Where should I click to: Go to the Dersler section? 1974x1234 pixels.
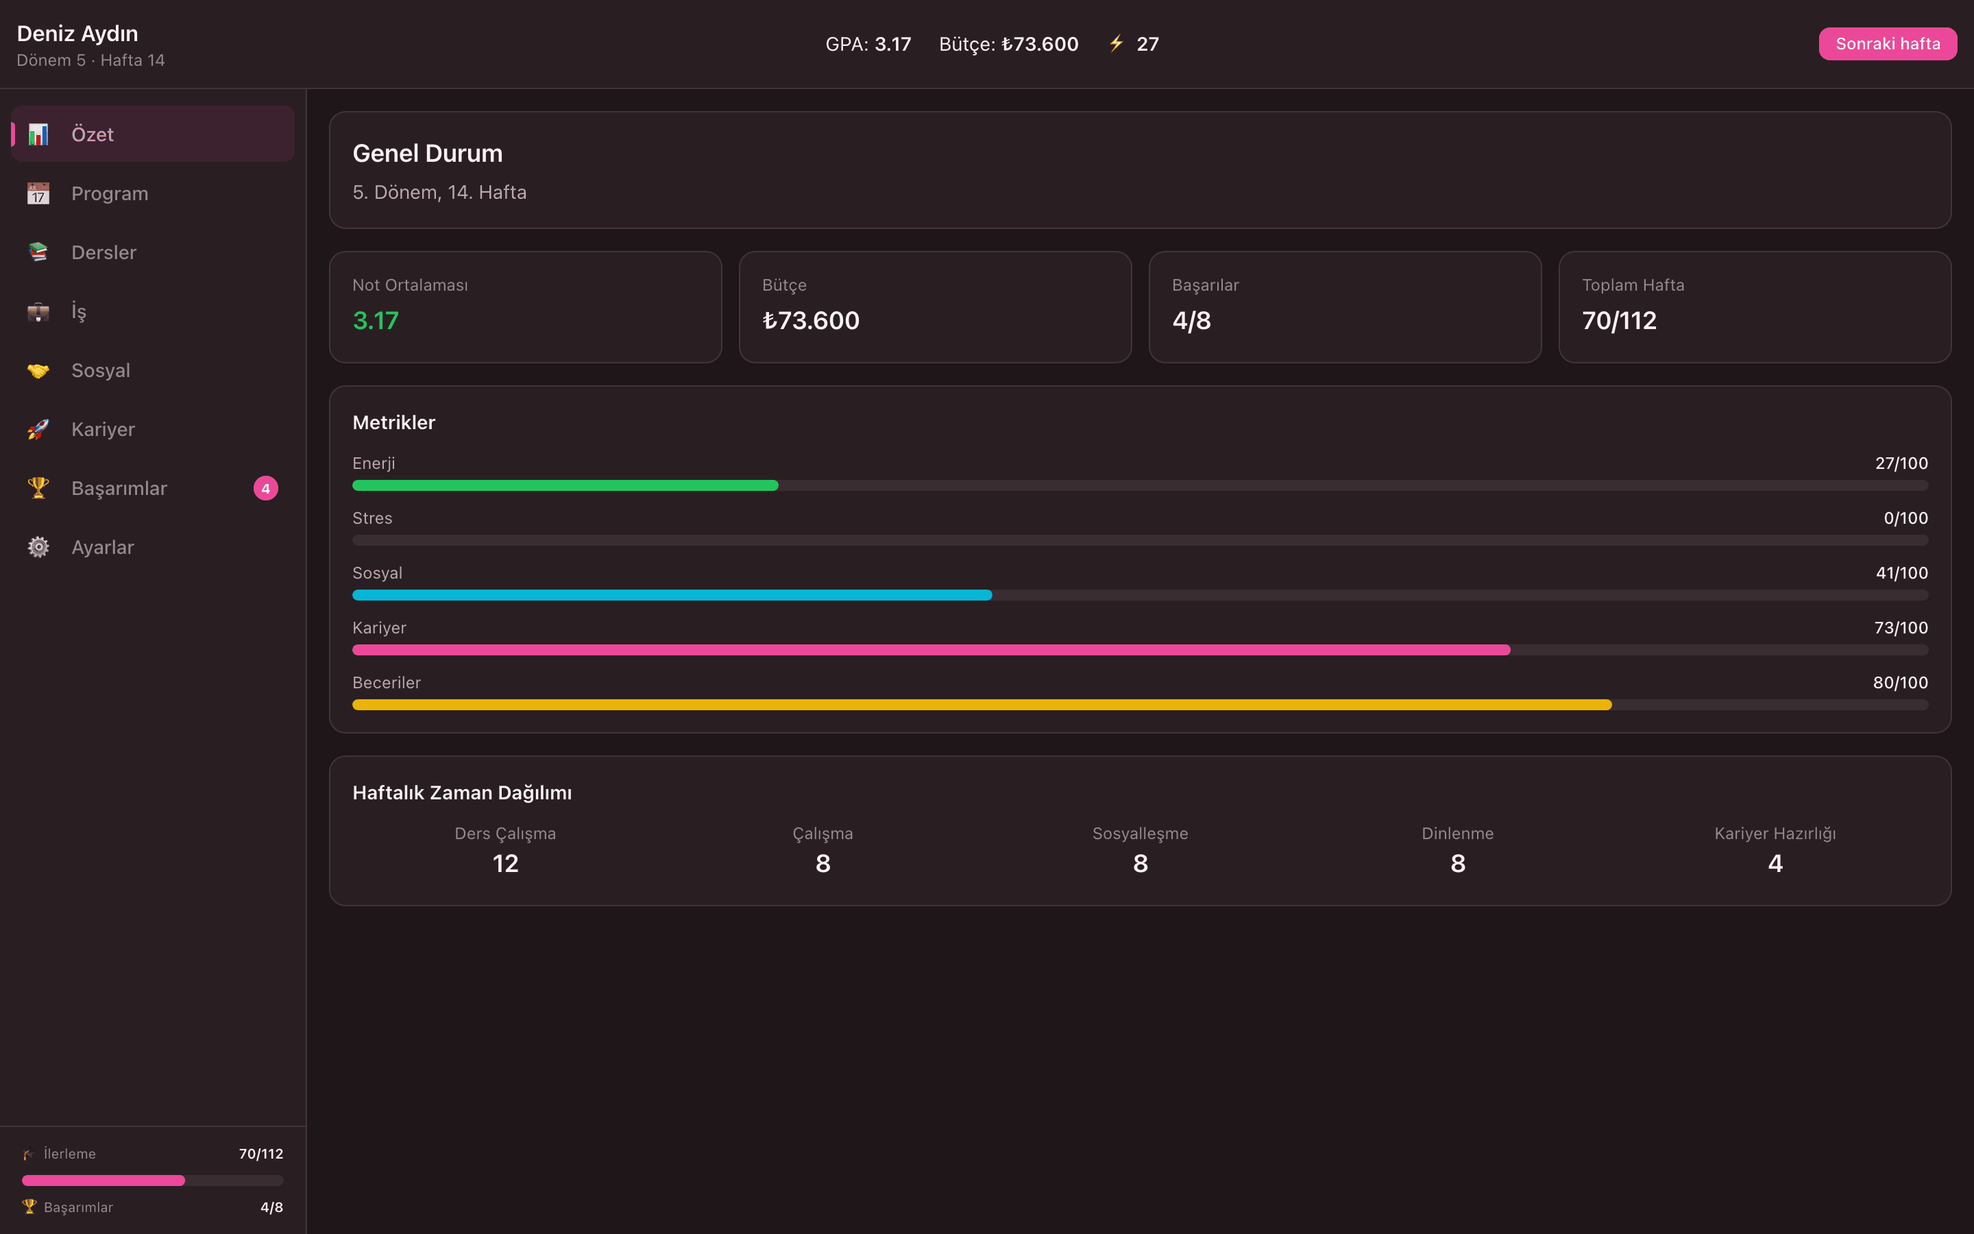point(154,252)
